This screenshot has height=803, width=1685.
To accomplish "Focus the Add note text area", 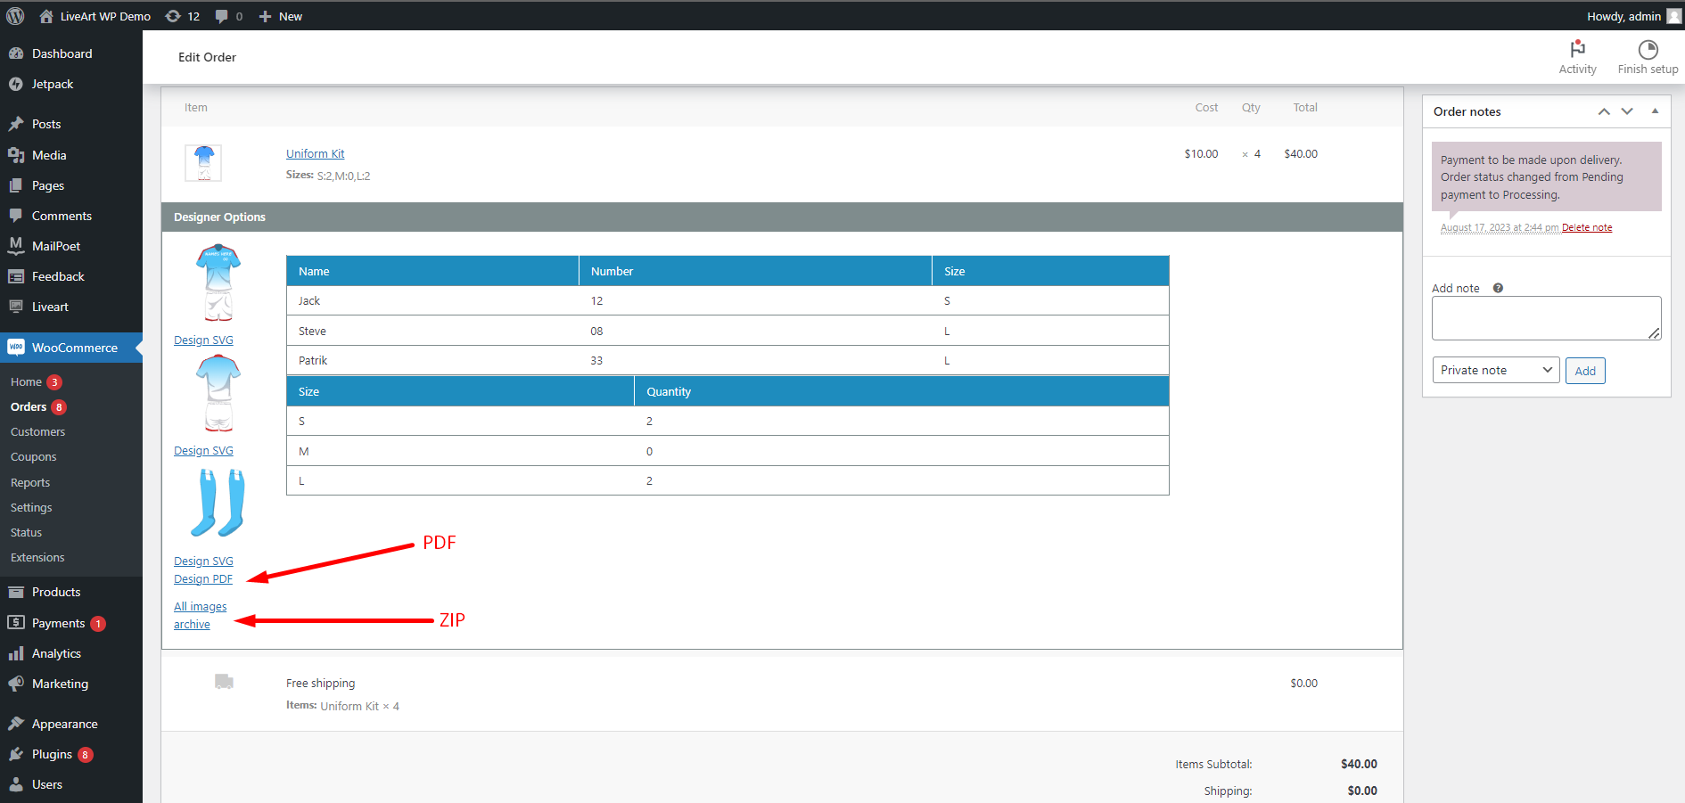I will tap(1545, 318).
